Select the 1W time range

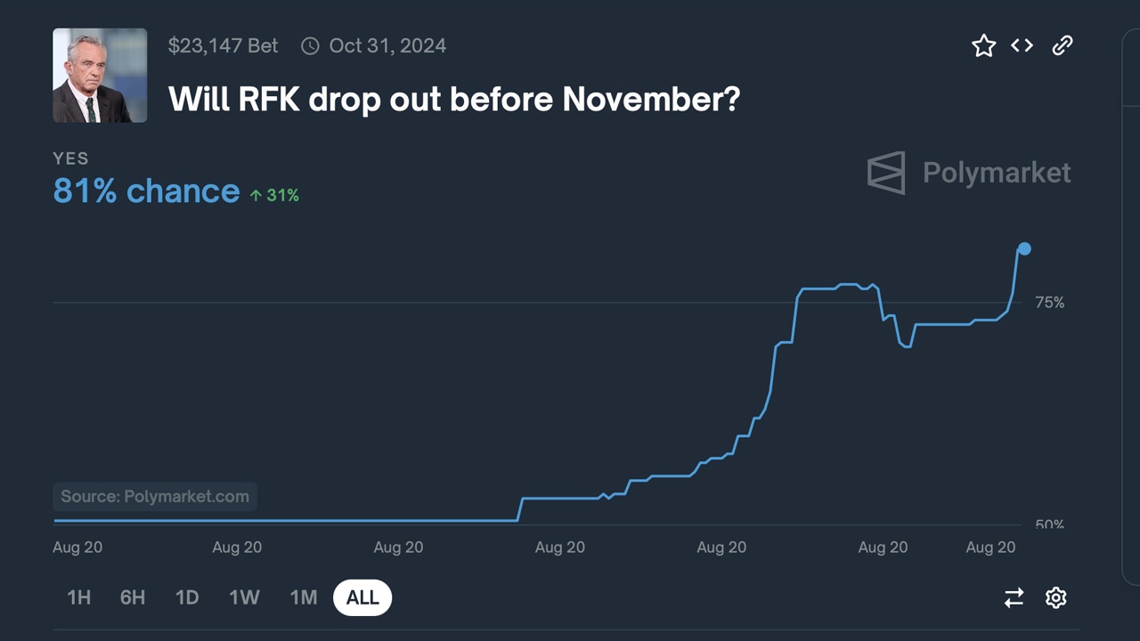pyautogui.click(x=244, y=597)
